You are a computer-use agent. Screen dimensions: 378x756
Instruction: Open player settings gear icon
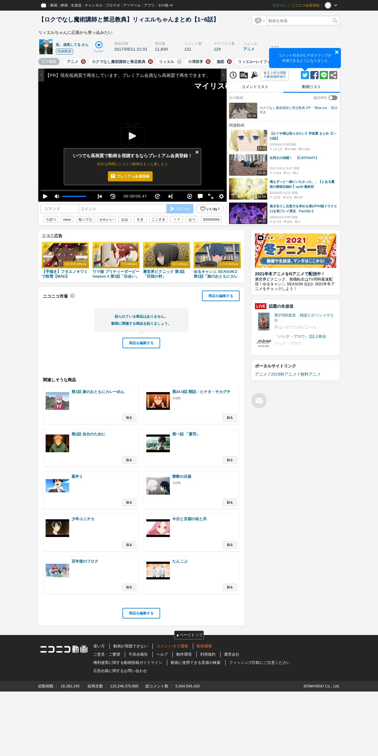coord(221,196)
